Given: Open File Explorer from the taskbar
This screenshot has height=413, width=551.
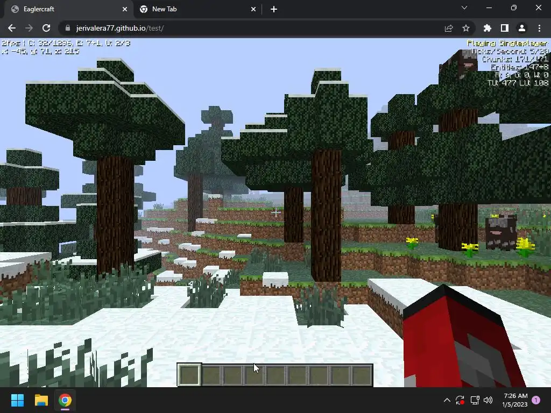Looking at the screenshot, I should [41, 400].
